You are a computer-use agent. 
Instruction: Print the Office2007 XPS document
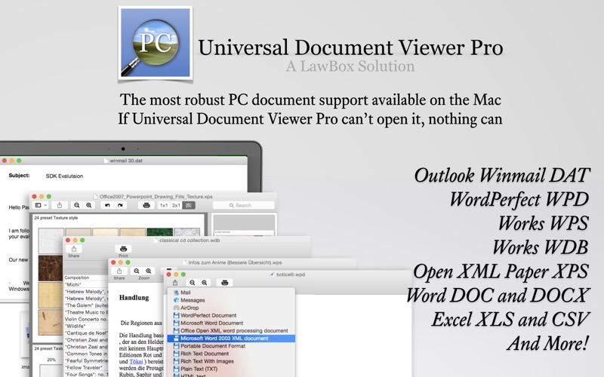click(x=146, y=205)
